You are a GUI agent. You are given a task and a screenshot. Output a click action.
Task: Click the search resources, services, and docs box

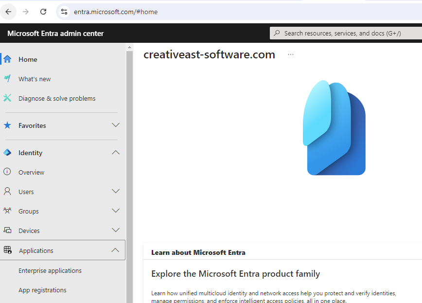tap(345, 33)
